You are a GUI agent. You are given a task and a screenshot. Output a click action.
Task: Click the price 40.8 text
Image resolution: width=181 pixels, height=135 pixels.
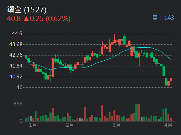click(x=14, y=19)
